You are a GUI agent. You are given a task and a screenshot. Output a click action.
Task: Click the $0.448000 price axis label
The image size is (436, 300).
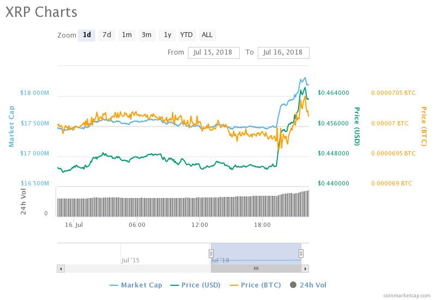click(334, 153)
